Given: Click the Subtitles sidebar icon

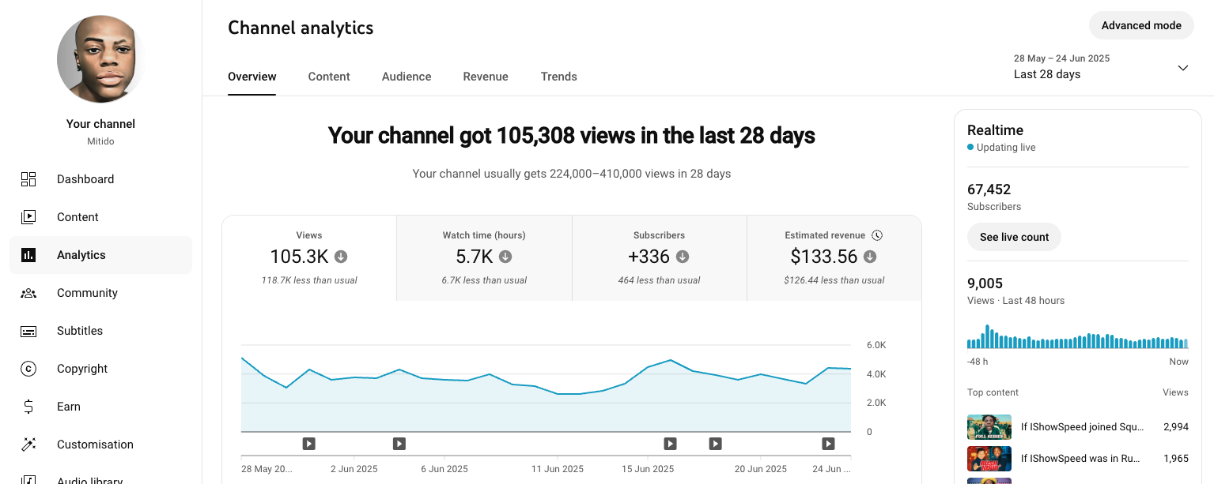Looking at the screenshot, I should [28, 331].
